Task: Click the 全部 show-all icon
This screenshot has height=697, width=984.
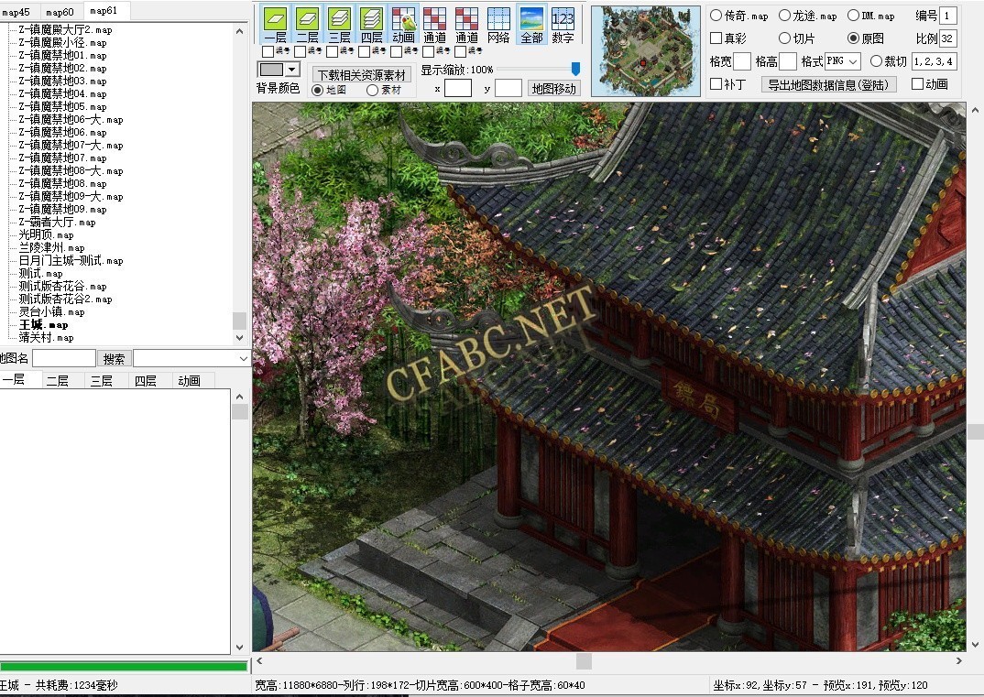Action: pyautogui.click(x=530, y=25)
